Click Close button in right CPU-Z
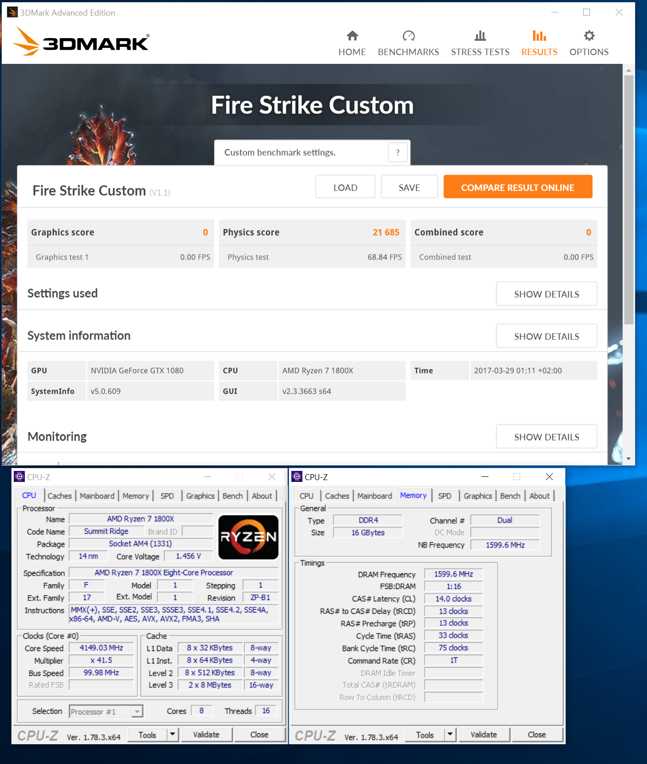 click(x=537, y=735)
